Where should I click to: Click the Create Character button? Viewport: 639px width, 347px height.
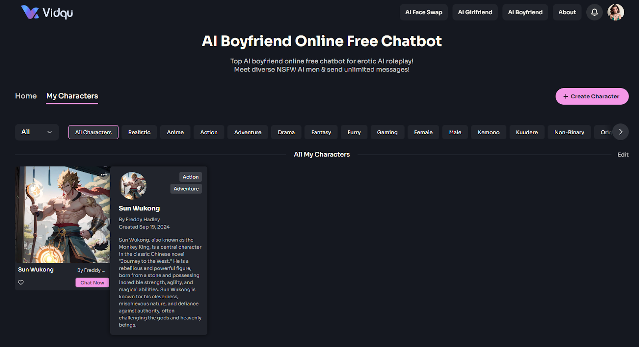click(592, 96)
